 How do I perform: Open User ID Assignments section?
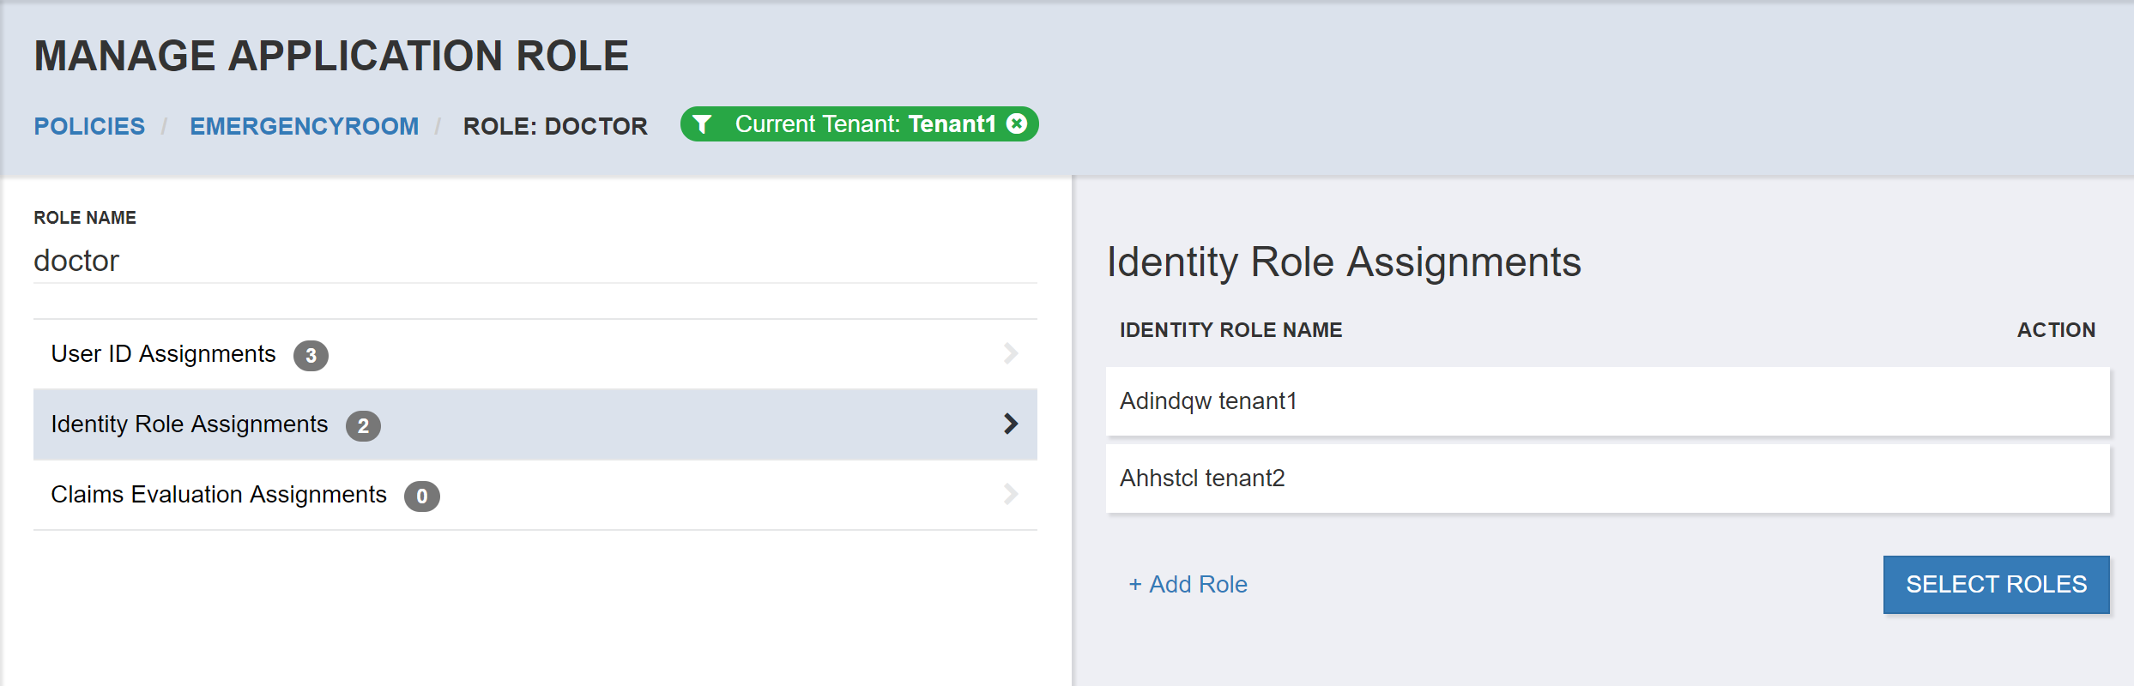point(535,354)
